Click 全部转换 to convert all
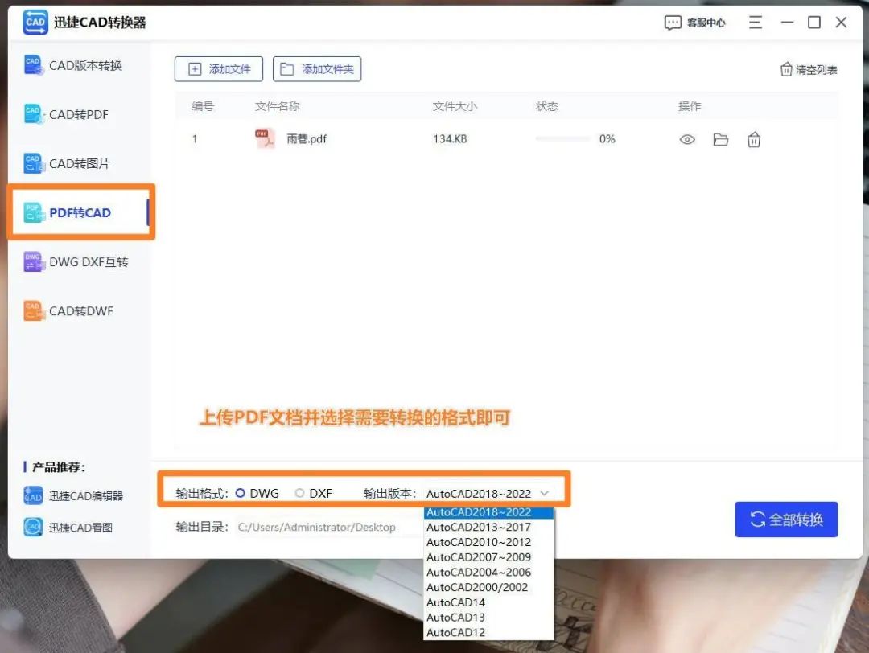Viewport: 869px width, 653px height. coord(786,520)
